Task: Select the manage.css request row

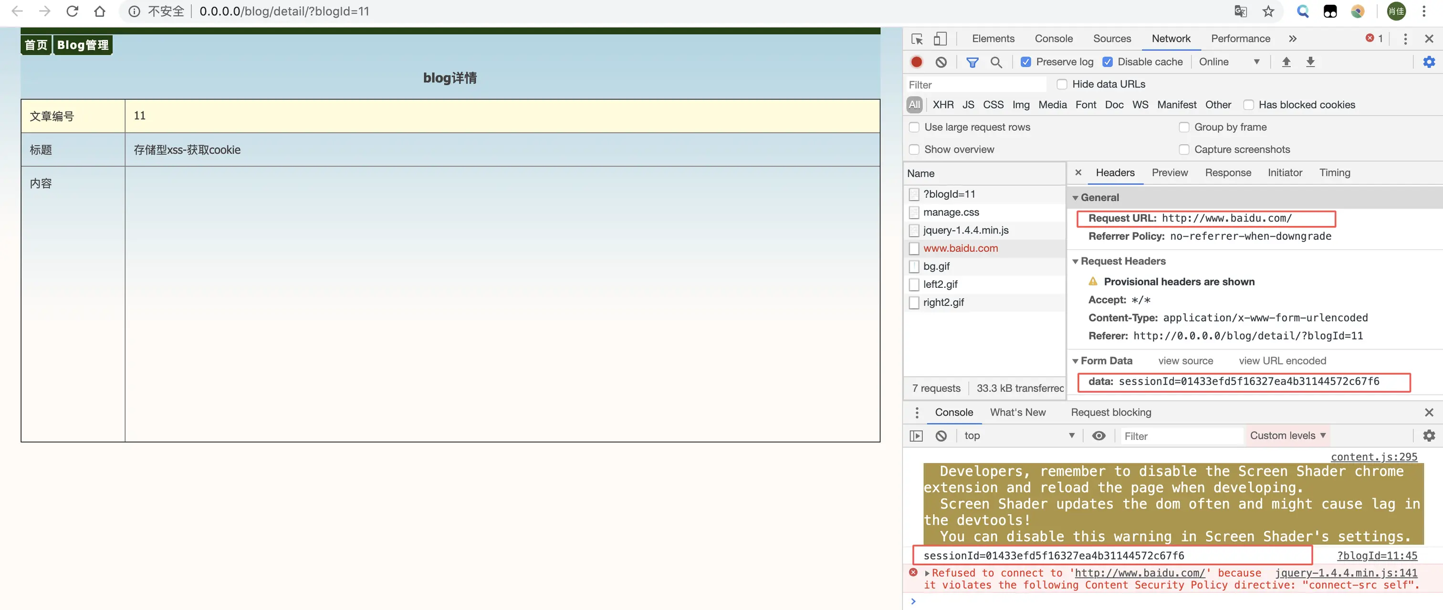Action: pyautogui.click(x=984, y=213)
